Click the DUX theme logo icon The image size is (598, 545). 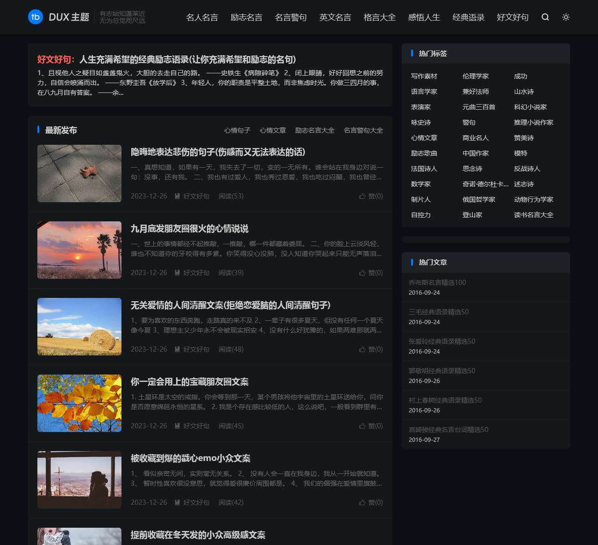pos(36,17)
